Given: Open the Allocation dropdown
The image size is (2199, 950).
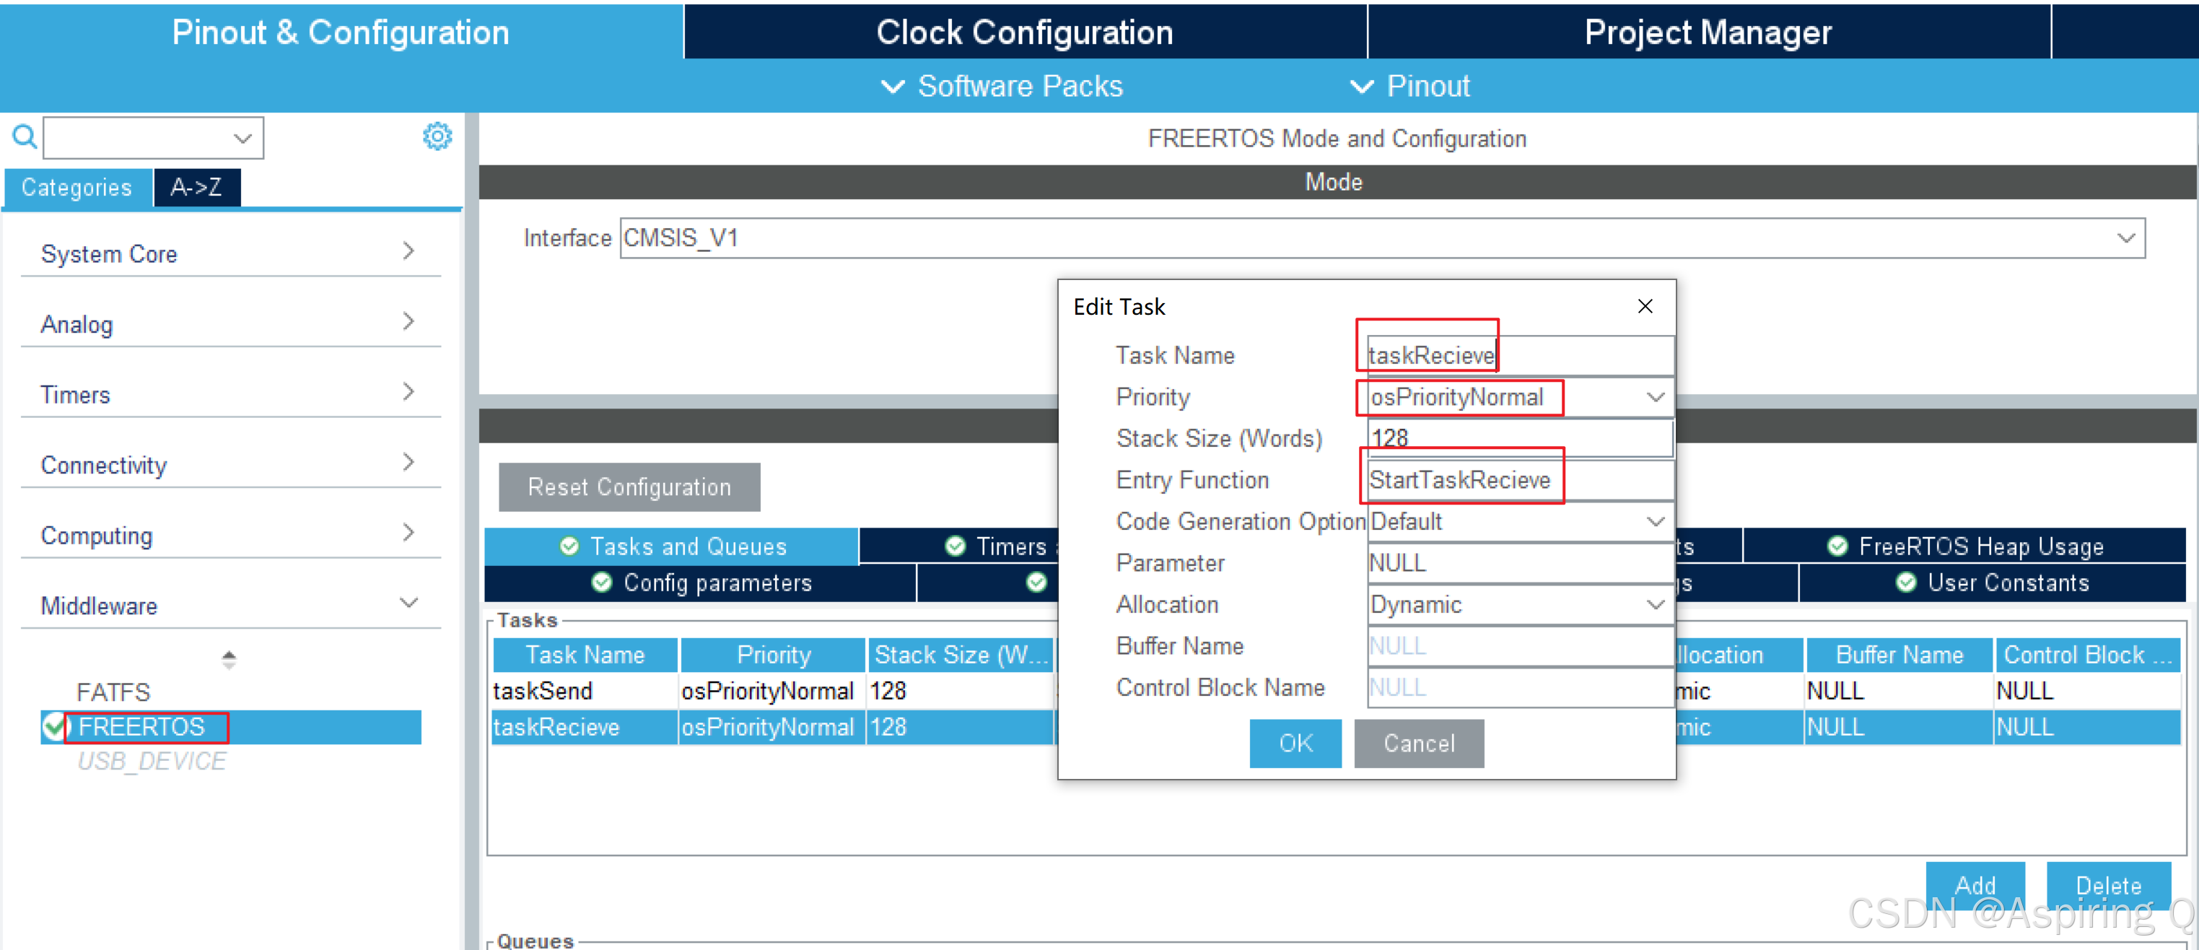Looking at the screenshot, I should (1654, 604).
